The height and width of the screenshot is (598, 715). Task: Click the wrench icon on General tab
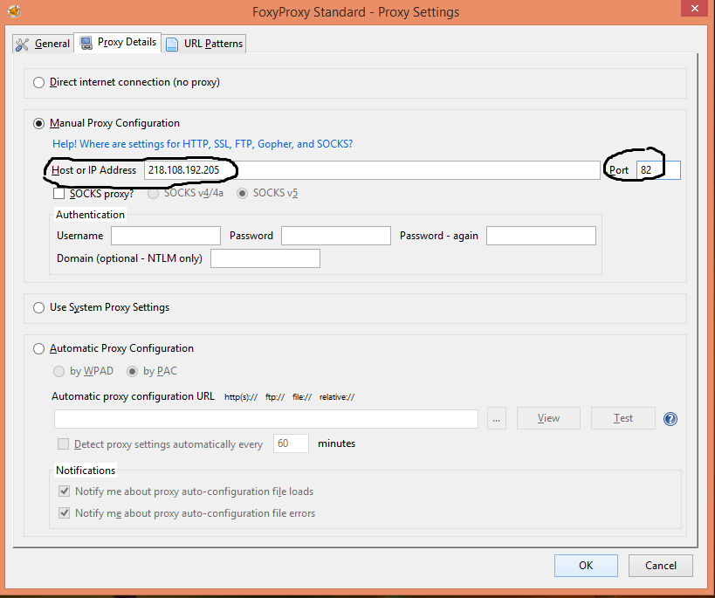[22, 45]
